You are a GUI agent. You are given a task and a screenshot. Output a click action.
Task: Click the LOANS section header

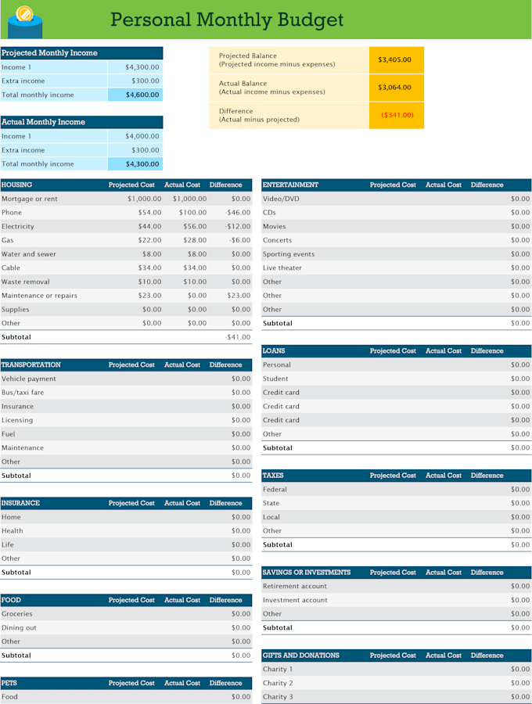[x=274, y=351]
